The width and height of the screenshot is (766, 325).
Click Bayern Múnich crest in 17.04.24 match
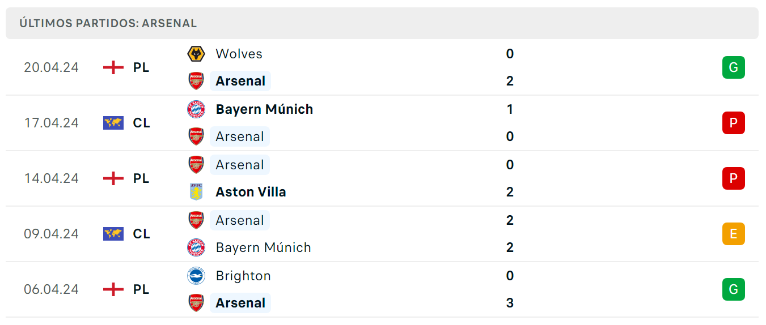coord(196,109)
